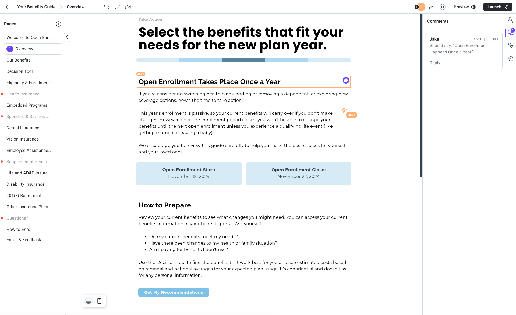Image resolution: width=516 pixels, height=315 pixels.
Task: Toggle the comments panel icon
Action: pos(510,33)
